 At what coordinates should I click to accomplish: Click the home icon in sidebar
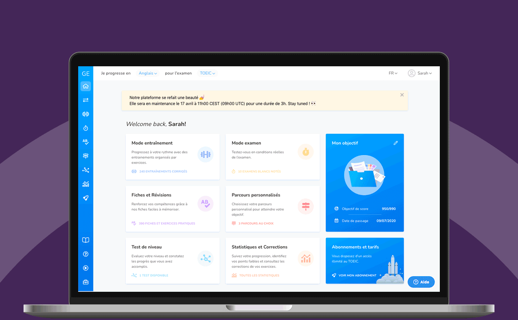coord(85,86)
